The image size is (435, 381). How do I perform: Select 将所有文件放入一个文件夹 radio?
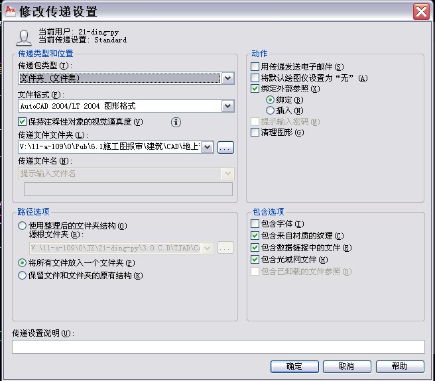tap(22, 263)
